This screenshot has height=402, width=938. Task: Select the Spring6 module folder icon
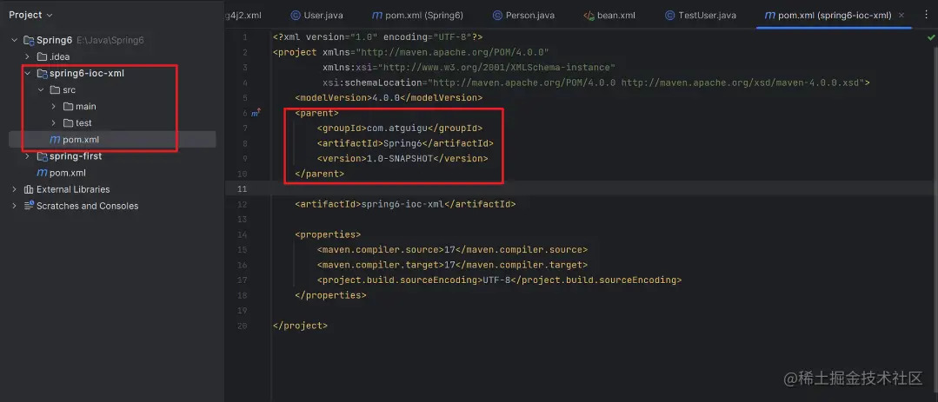(x=28, y=41)
